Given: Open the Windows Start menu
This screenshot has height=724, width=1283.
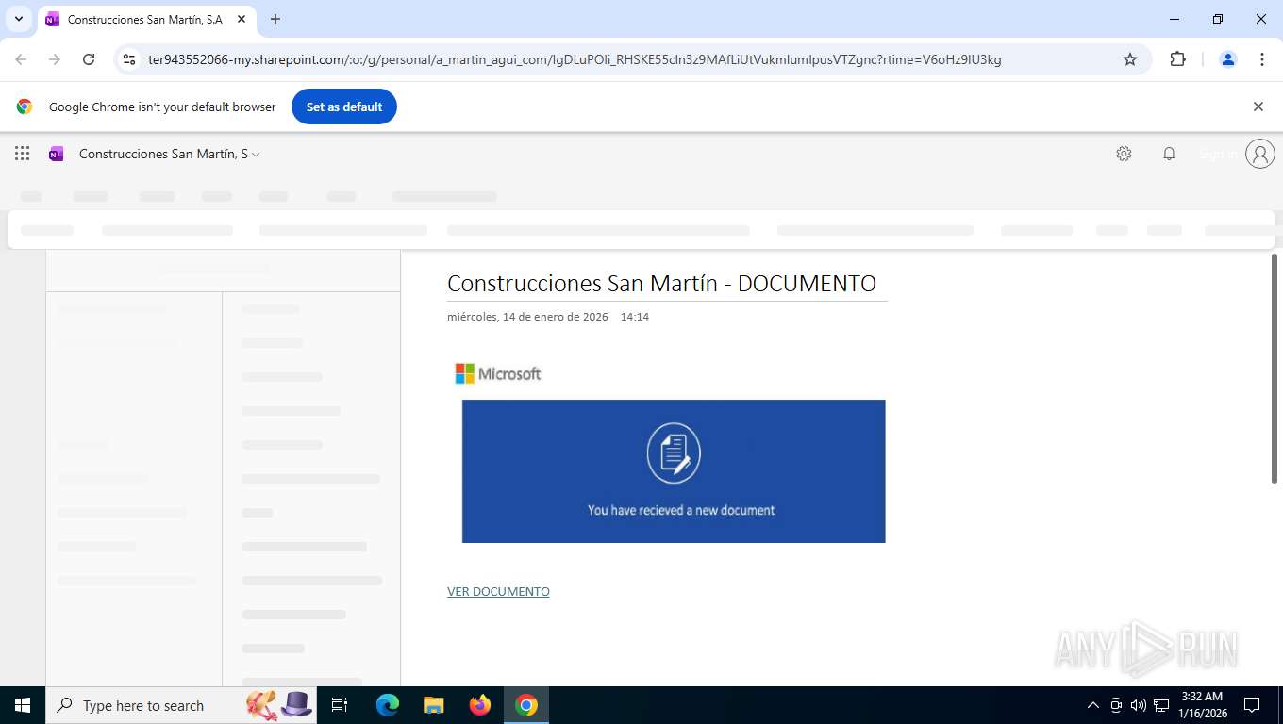Looking at the screenshot, I should [x=23, y=705].
